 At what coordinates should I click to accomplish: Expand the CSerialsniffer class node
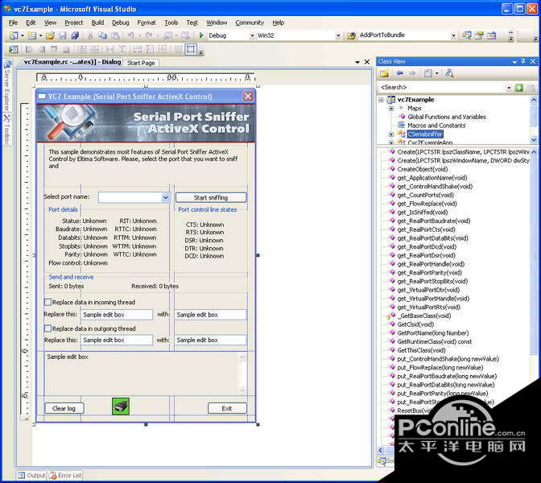391,134
